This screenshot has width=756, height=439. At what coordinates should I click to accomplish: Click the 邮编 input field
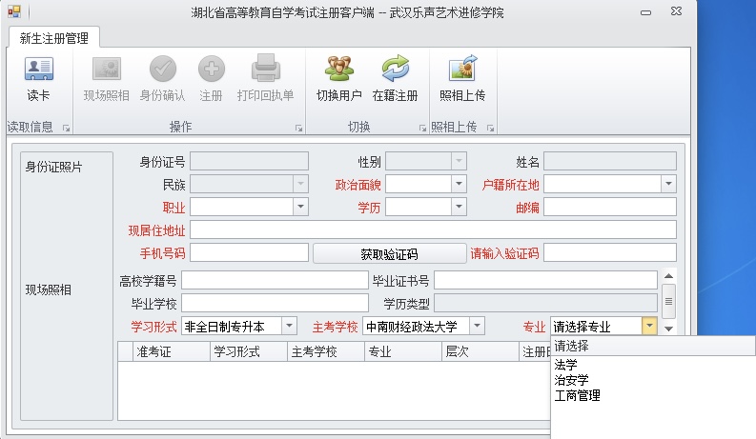(610, 207)
